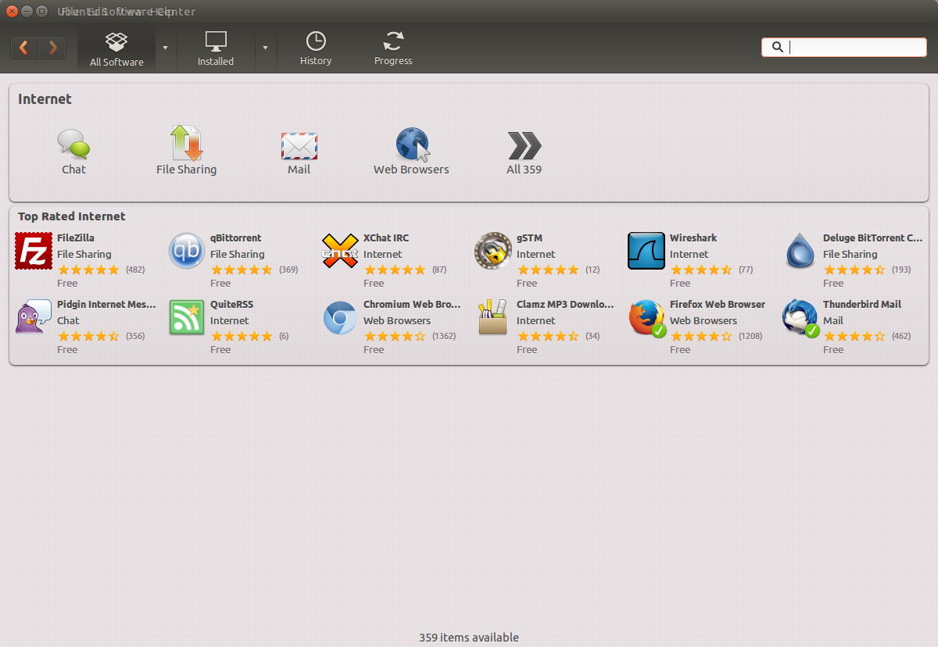This screenshot has height=647, width=938.
Task: Open the All Software view
Action: (x=116, y=49)
